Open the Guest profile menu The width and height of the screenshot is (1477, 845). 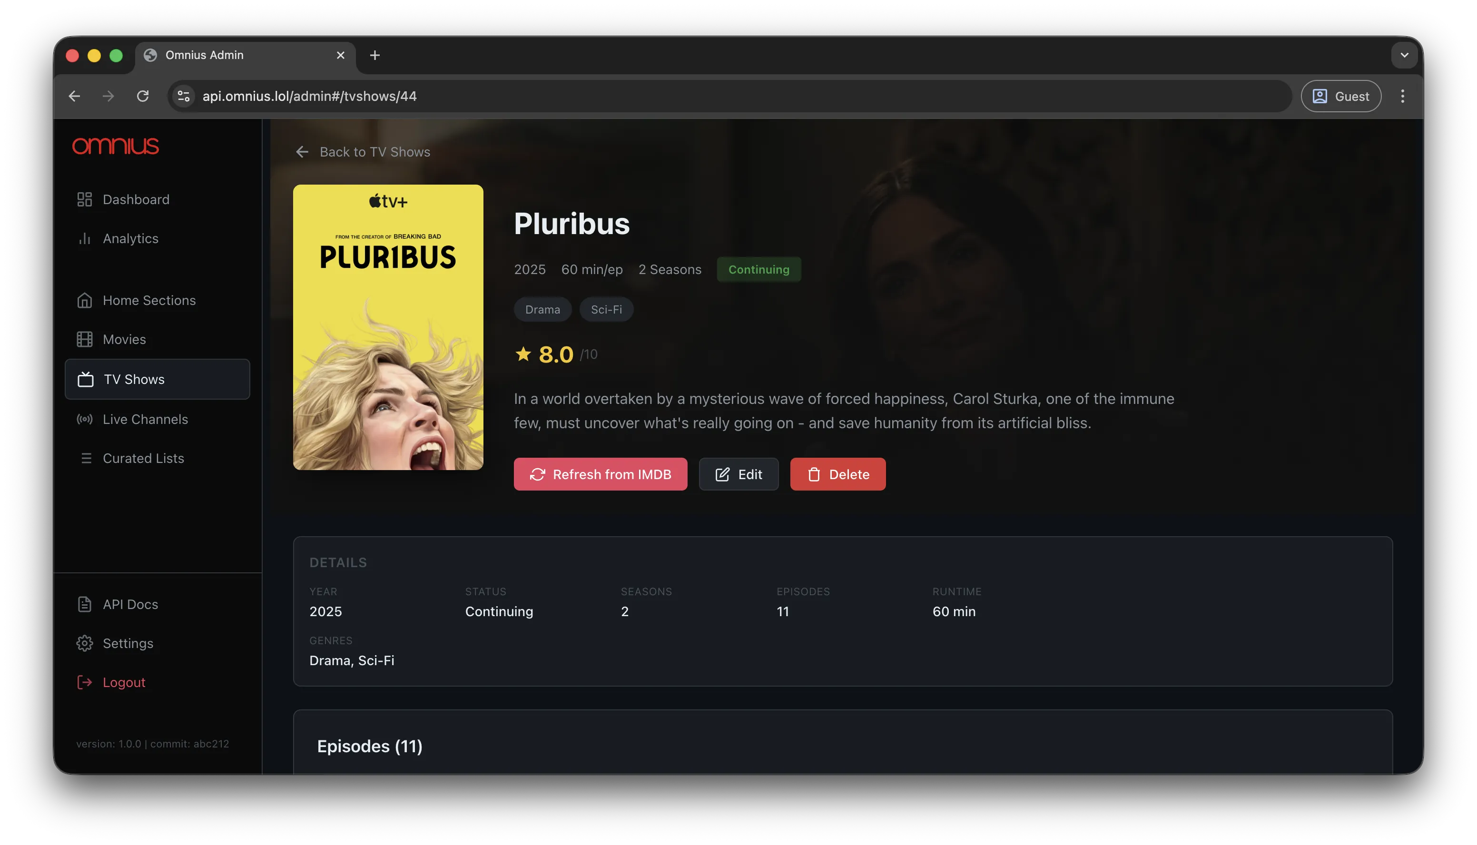click(x=1340, y=96)
